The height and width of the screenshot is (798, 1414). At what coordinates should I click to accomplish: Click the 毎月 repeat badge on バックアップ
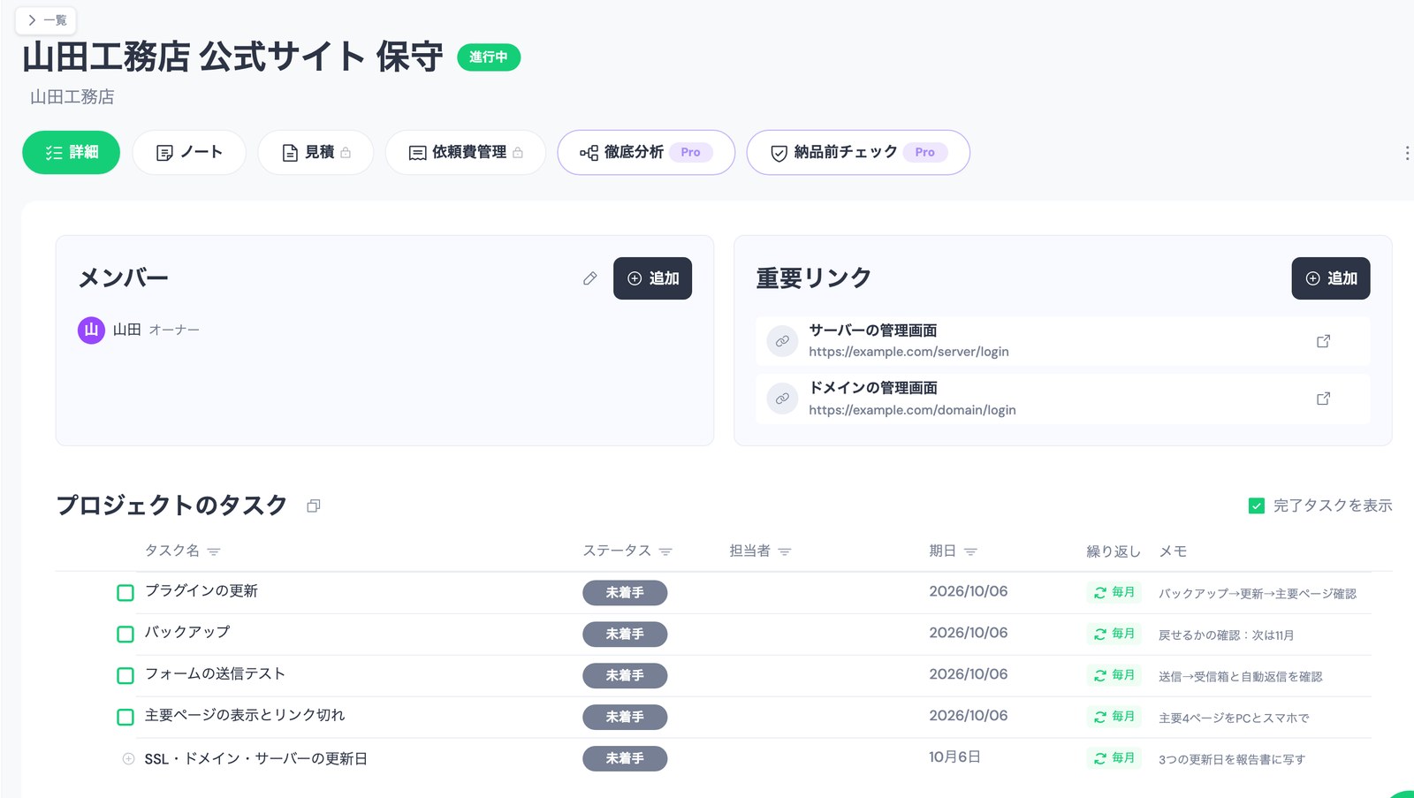[1114, 634]
